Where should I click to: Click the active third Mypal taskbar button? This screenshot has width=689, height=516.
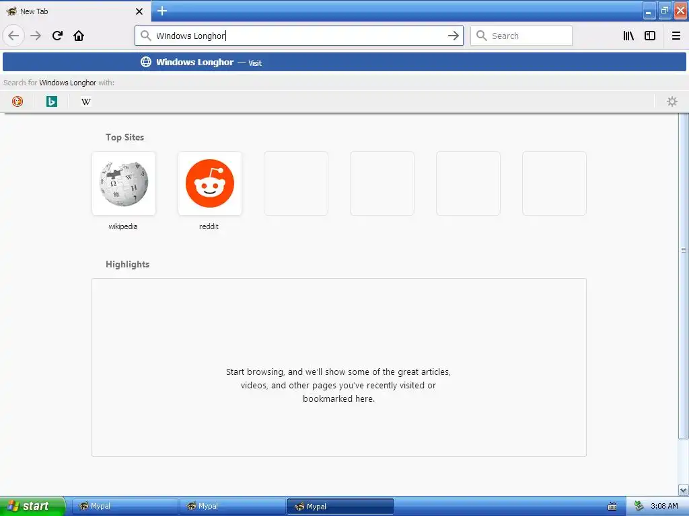pos(340,507)
